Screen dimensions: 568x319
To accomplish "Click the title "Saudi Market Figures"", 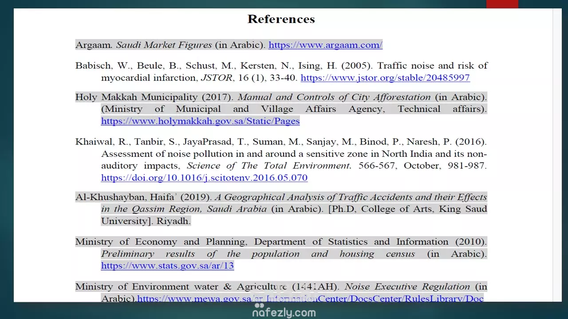I will coord(164,45).
